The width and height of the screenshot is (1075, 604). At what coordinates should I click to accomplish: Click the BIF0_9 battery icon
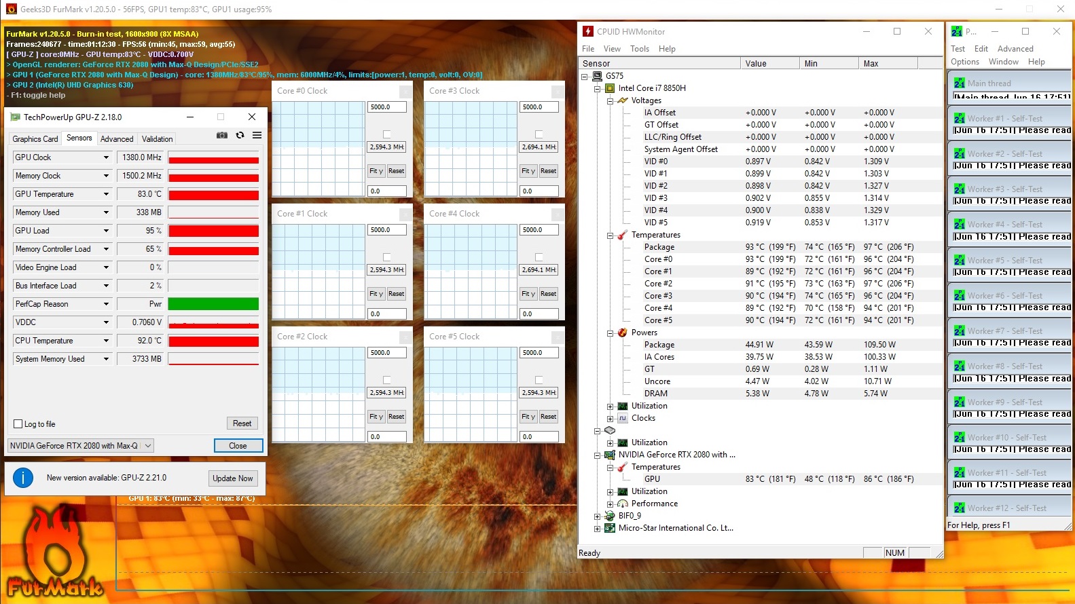pyautogui.click(x=610, y=516)
